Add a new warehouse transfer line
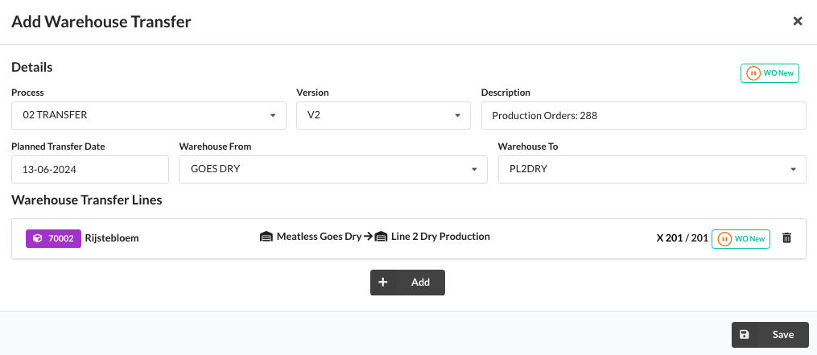 (407, 283)
